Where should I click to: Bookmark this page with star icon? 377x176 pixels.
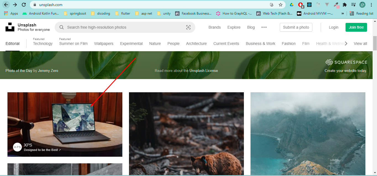click(x=281, y=5)
